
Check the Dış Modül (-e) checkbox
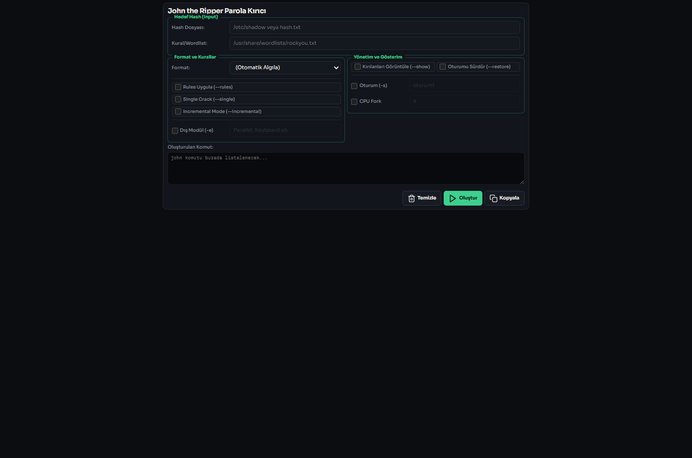pos(175,131)
